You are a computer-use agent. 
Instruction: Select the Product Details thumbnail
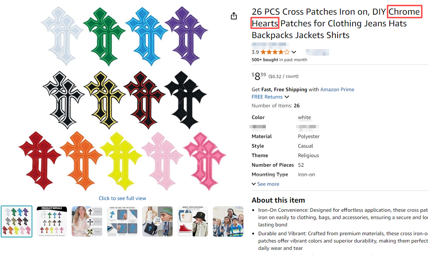click(52, 221)
